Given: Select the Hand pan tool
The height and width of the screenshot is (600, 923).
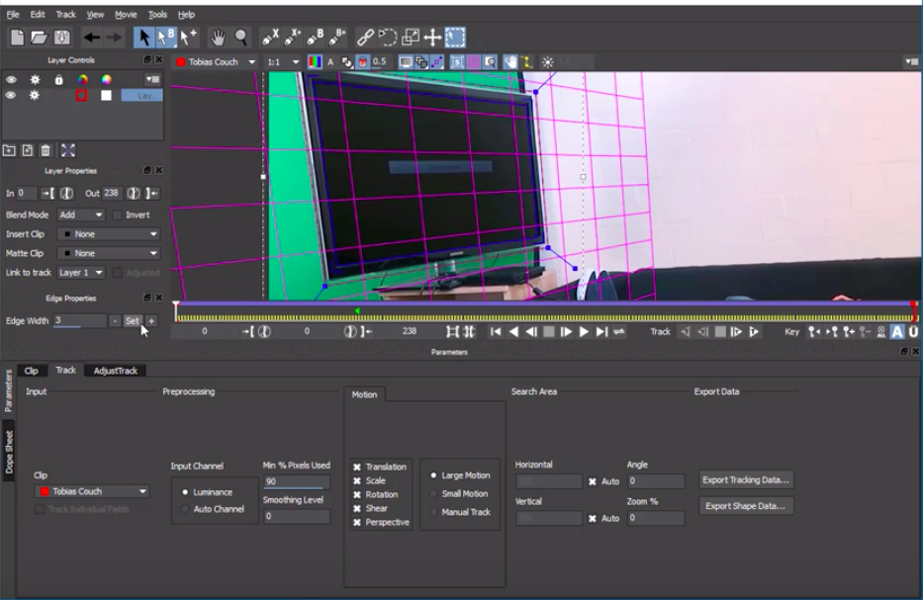Looking at the screenshot, I should [218, 38].
